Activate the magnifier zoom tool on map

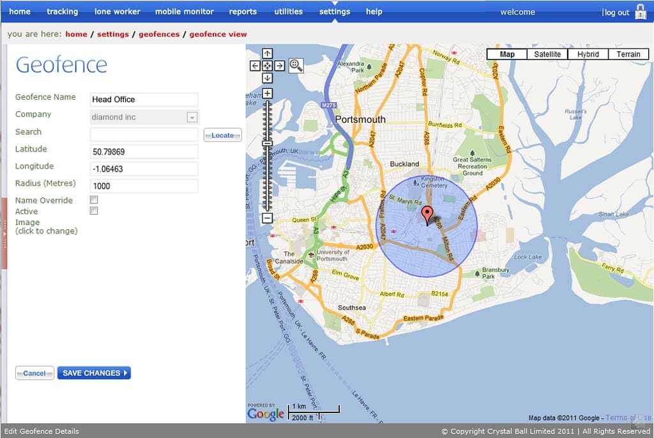[296, 66]
